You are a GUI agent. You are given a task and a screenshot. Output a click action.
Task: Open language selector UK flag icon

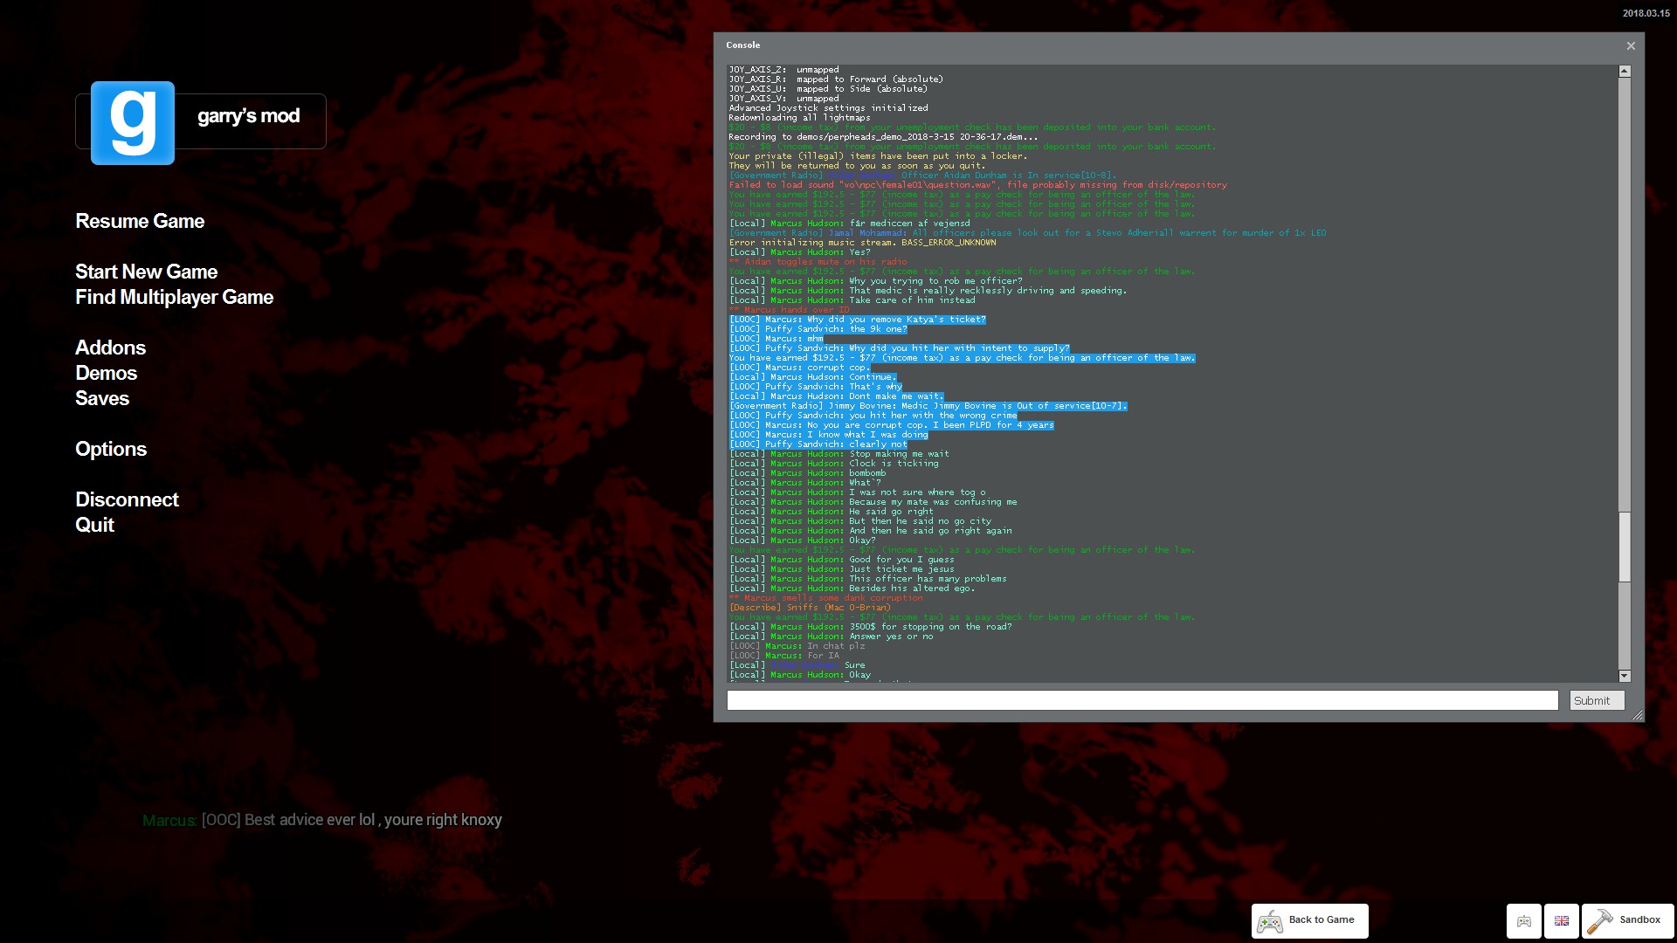click(1562, 921)
